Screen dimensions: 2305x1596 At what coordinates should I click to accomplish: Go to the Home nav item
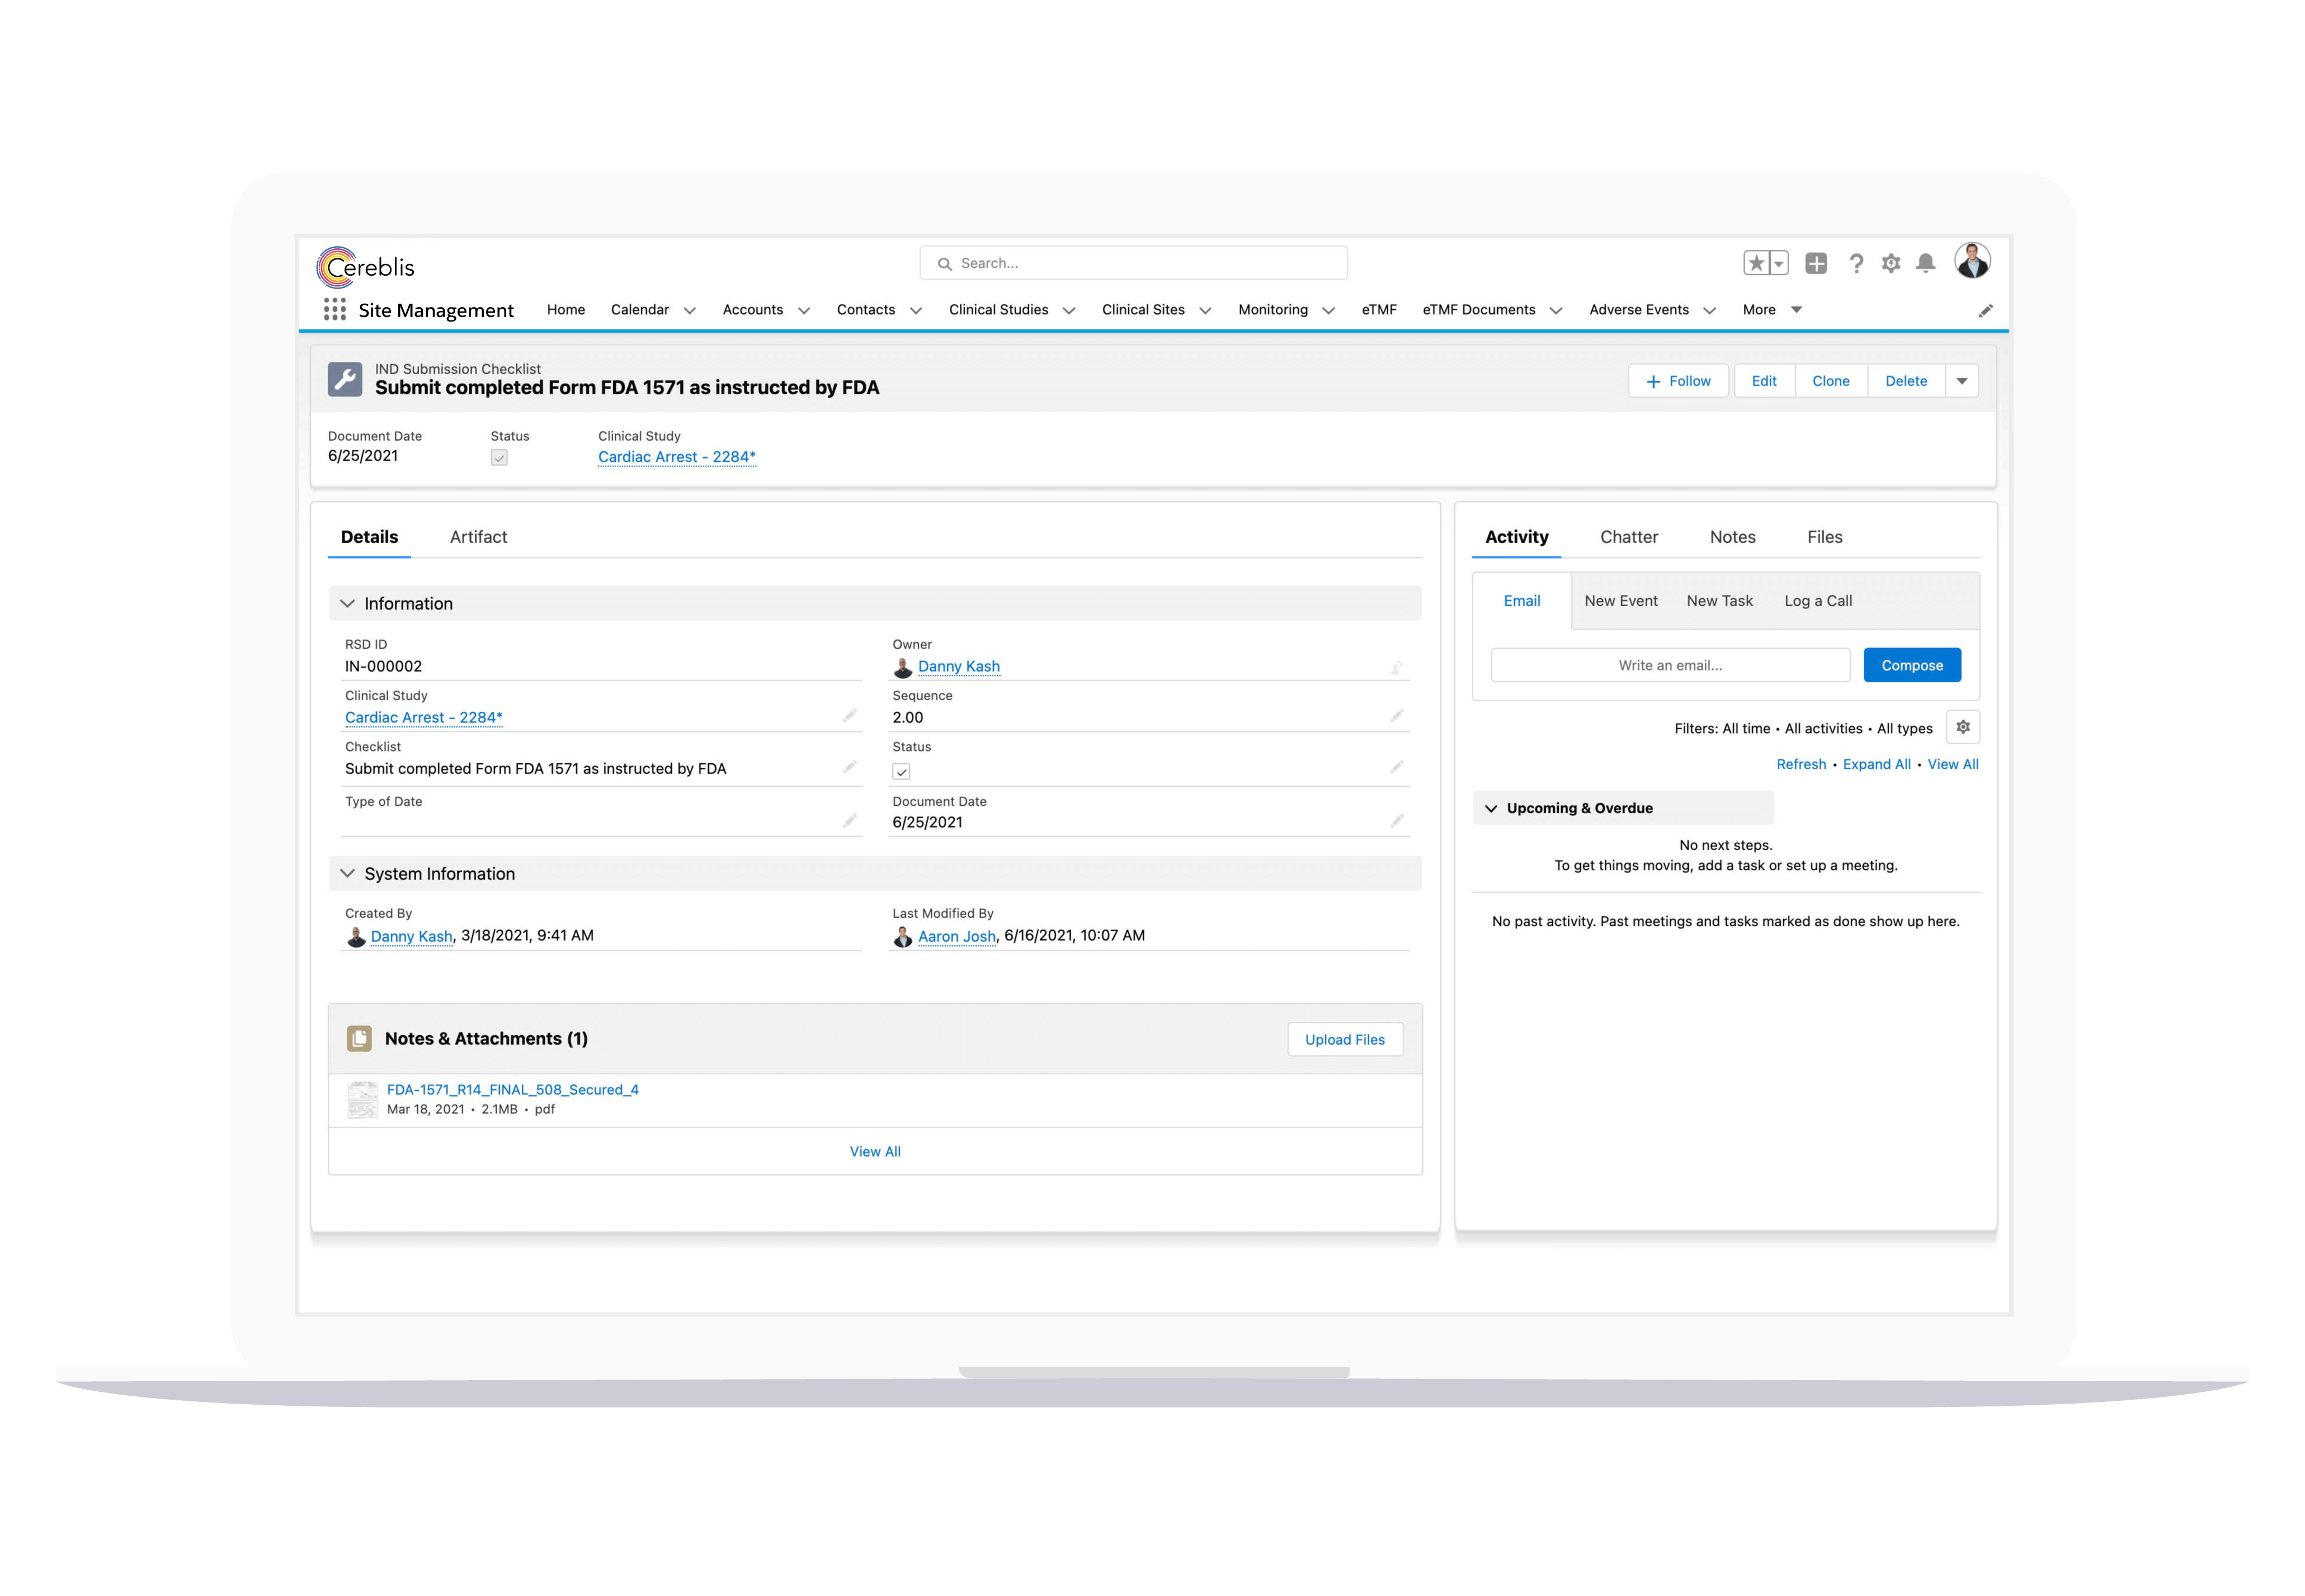[x=566, y=310]
